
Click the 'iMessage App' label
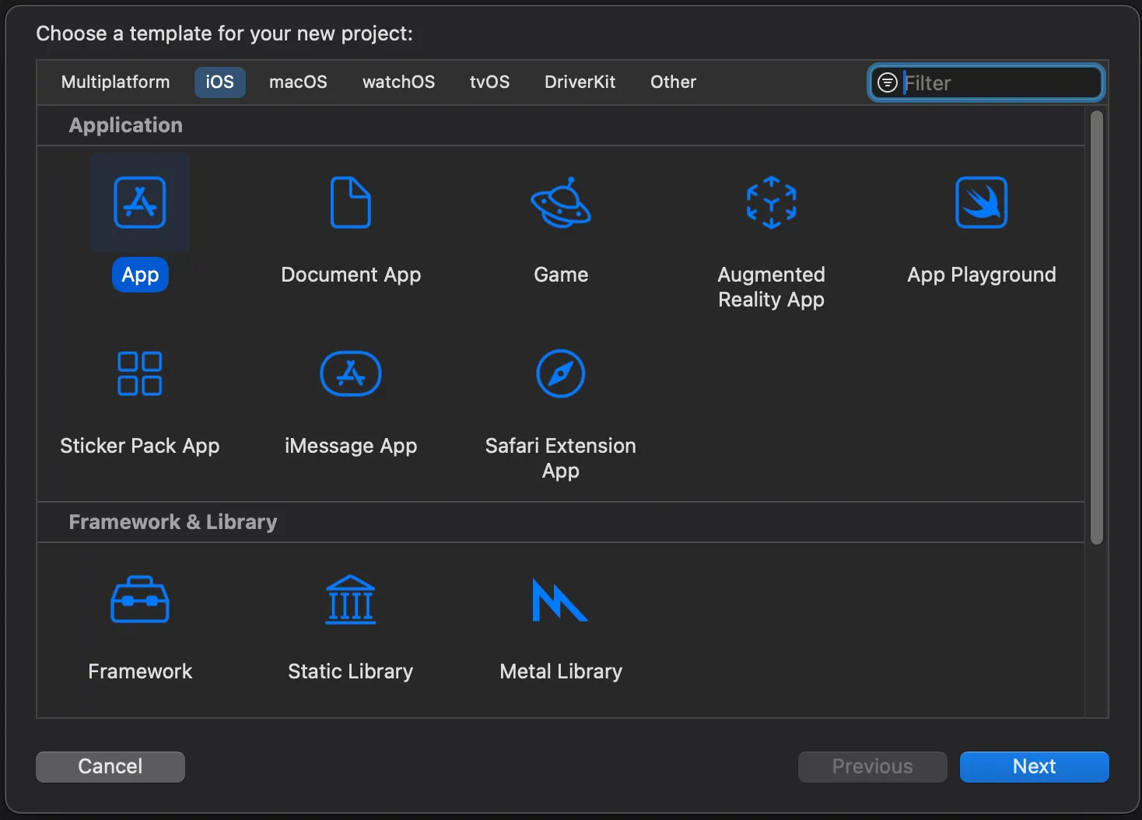point(351,446)
